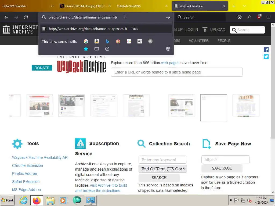Open Windows Media Player from the taskbar
This screenshot has height=206, width=275.
pyautogui.click(x=63, y=200)
